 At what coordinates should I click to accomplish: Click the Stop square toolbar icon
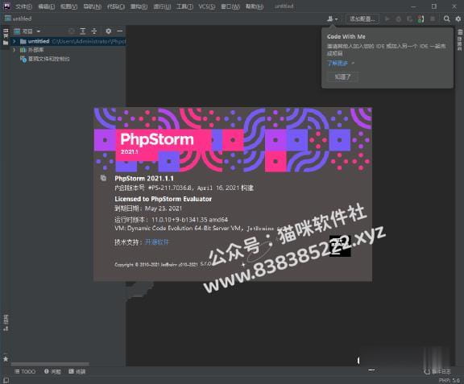click(x=433, y=19)
